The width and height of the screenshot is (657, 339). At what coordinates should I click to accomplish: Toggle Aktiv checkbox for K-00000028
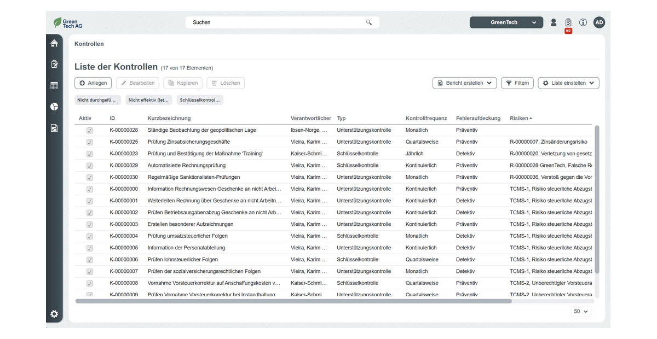coord(89,131)
